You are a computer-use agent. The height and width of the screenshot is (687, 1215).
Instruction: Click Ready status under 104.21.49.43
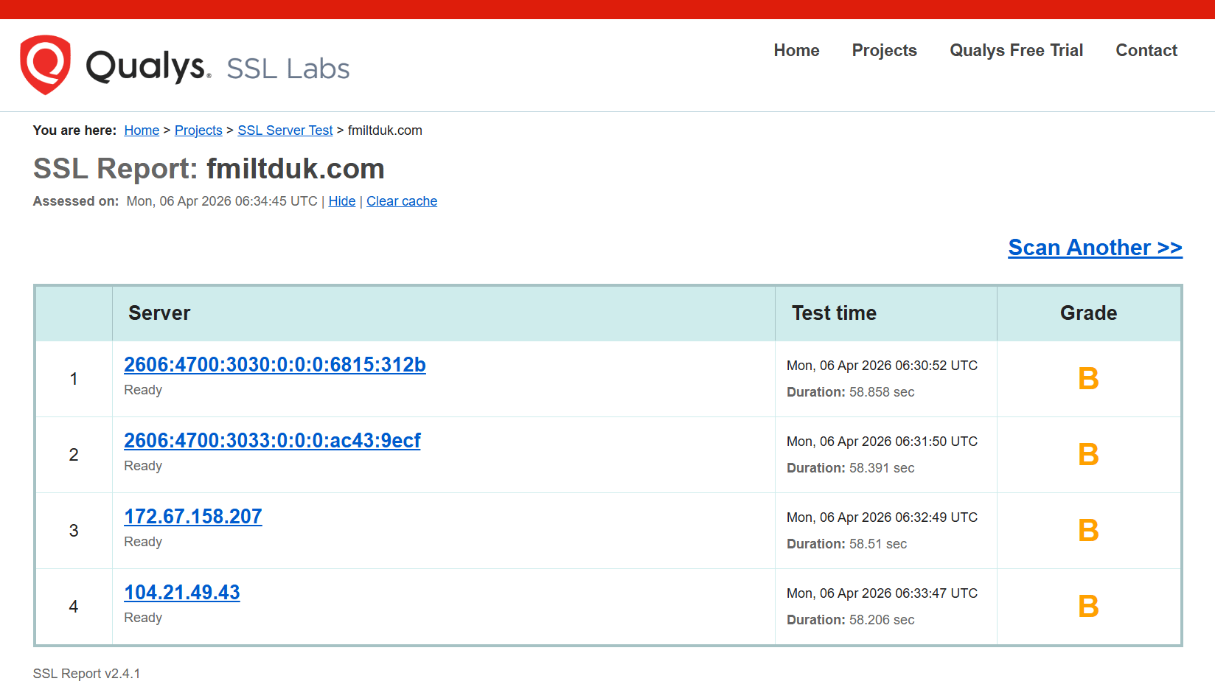[143, 618]
